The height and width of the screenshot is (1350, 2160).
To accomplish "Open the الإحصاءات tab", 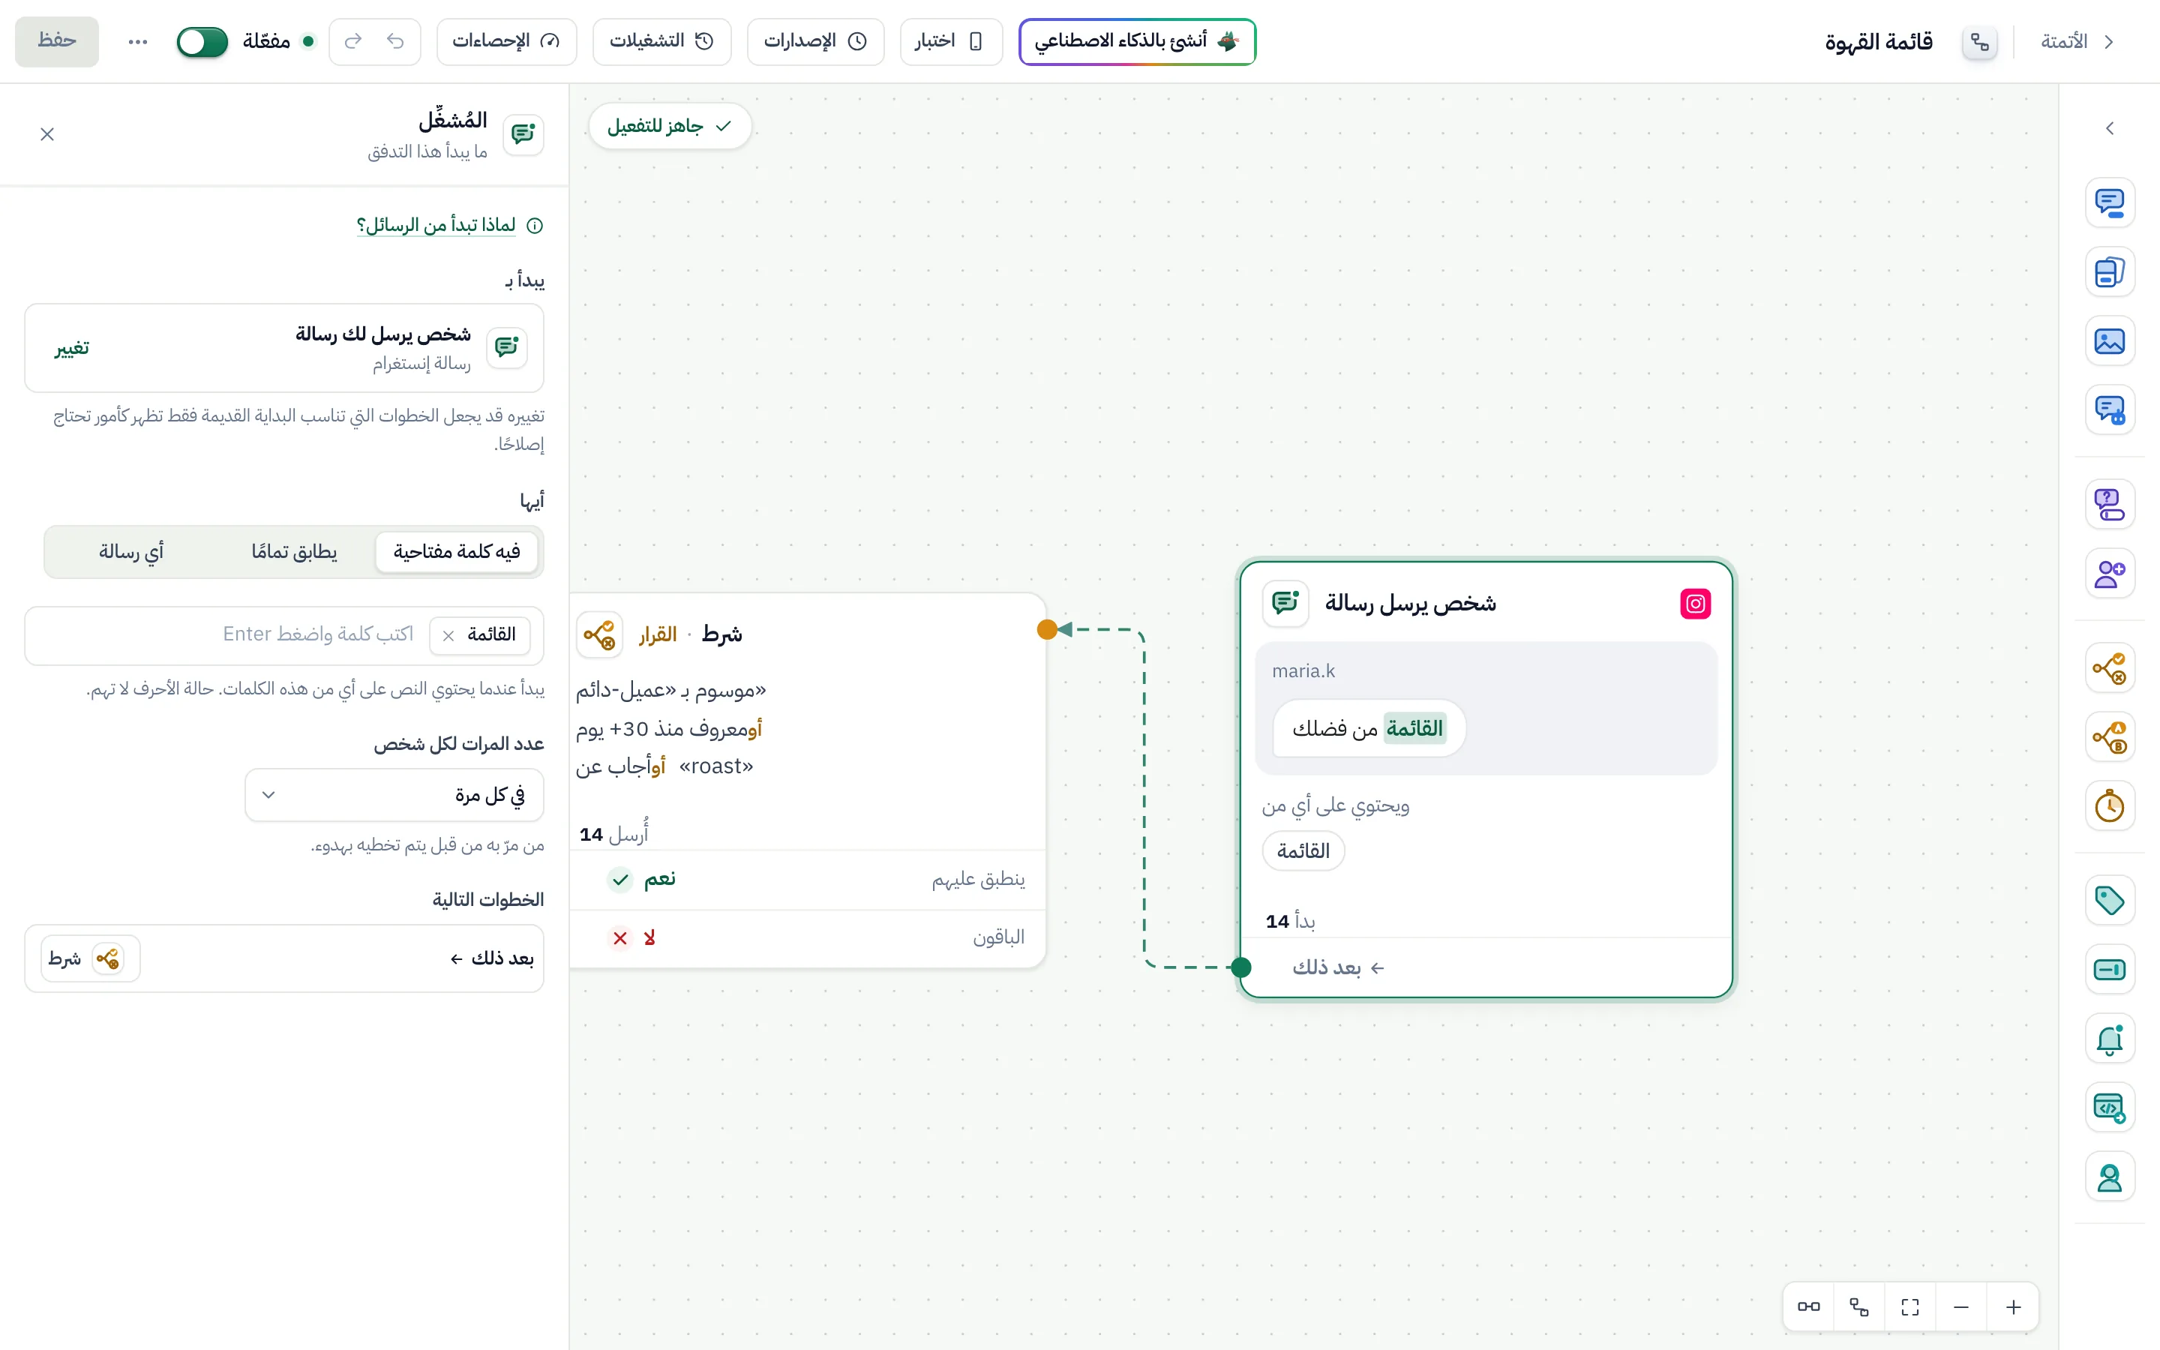I will tap(506, 41).
